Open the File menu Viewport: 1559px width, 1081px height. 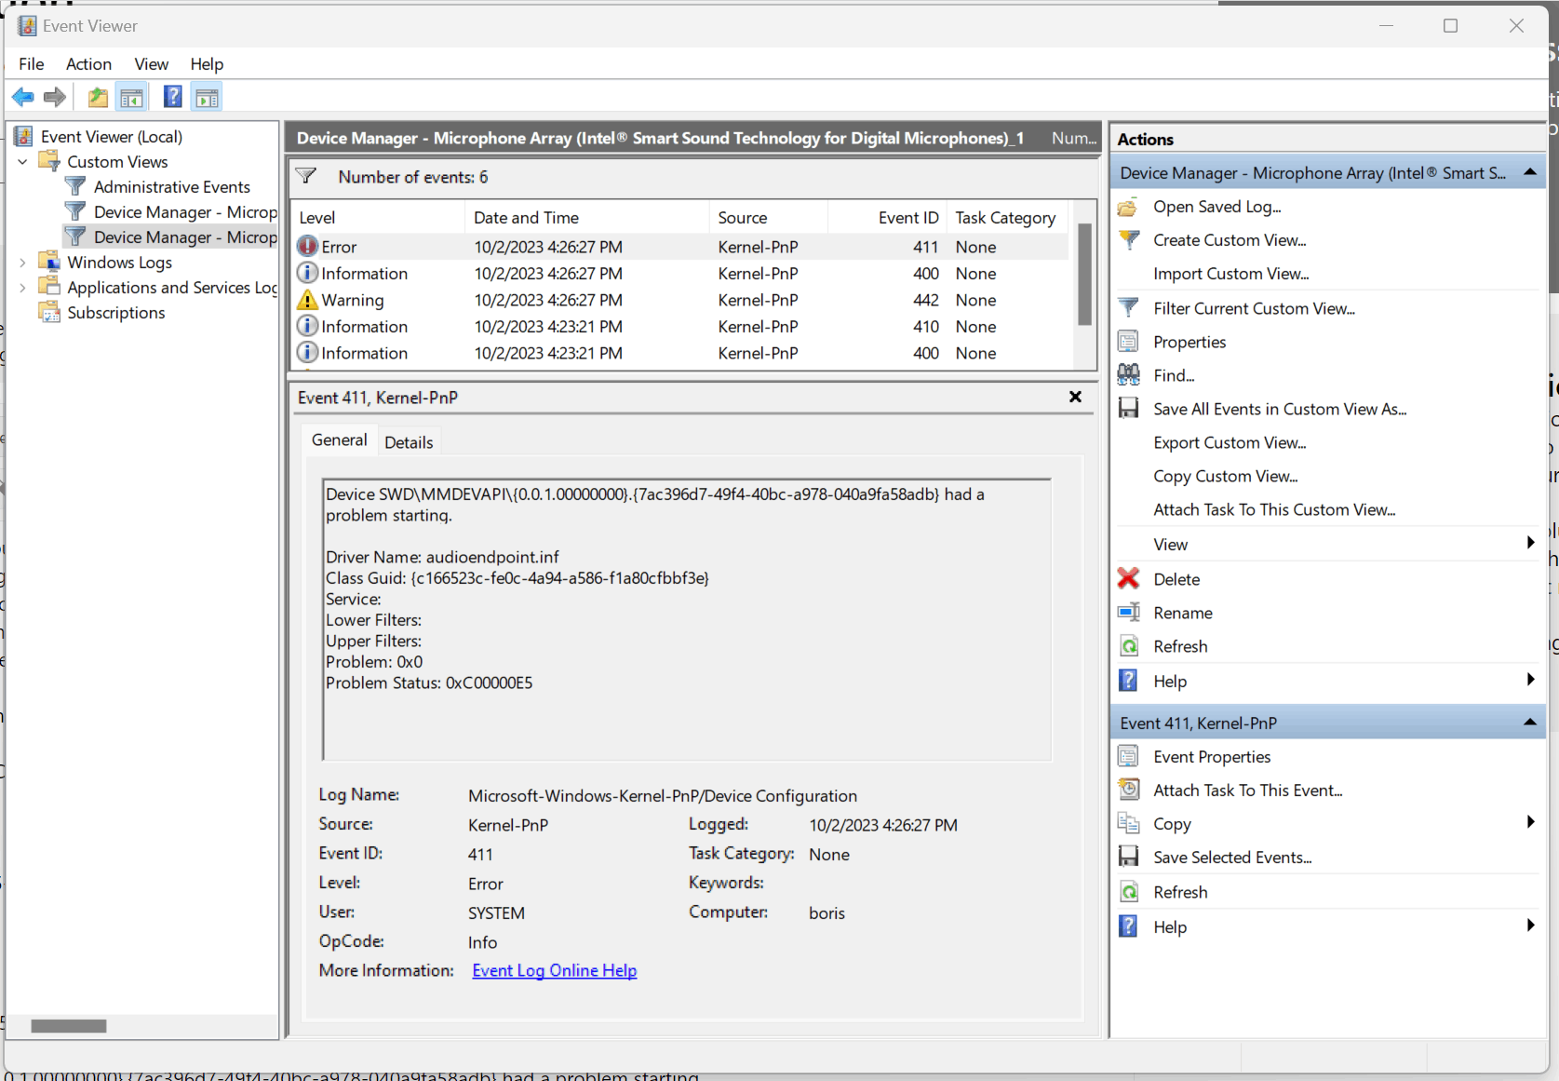(x=32, y=63)
